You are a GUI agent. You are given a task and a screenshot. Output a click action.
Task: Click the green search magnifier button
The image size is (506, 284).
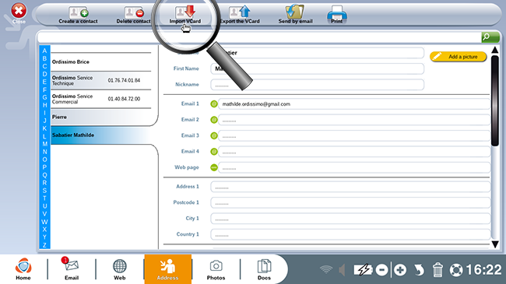[x=490, y=37]
